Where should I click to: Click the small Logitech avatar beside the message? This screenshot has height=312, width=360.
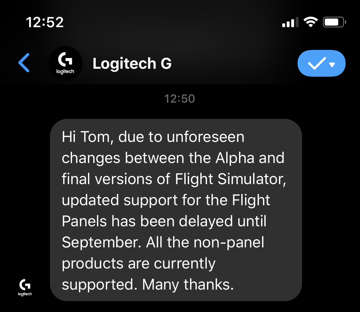(x=25, y=287)
